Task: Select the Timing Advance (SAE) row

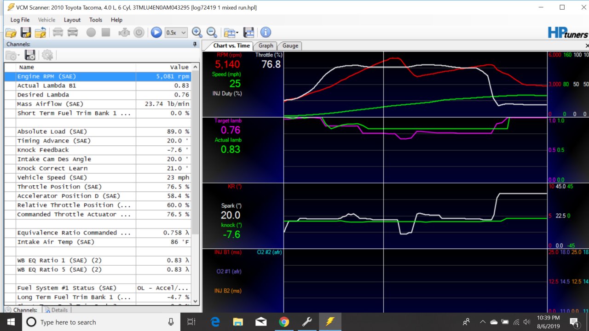Action: (x=98, y=141)
